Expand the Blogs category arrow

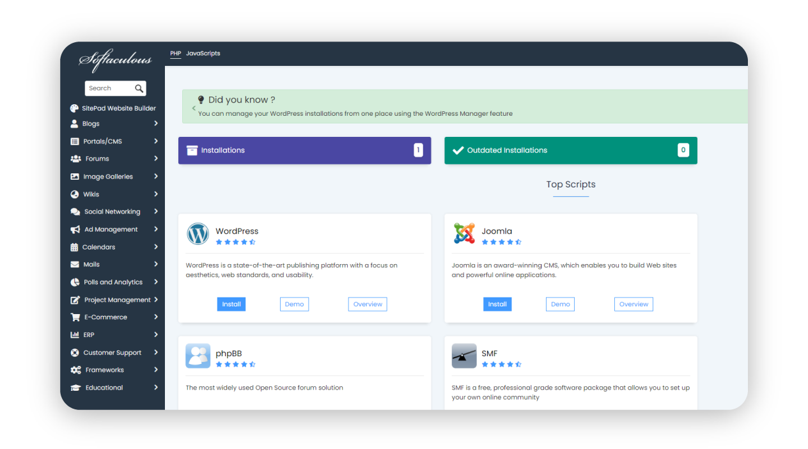(156, 123)
